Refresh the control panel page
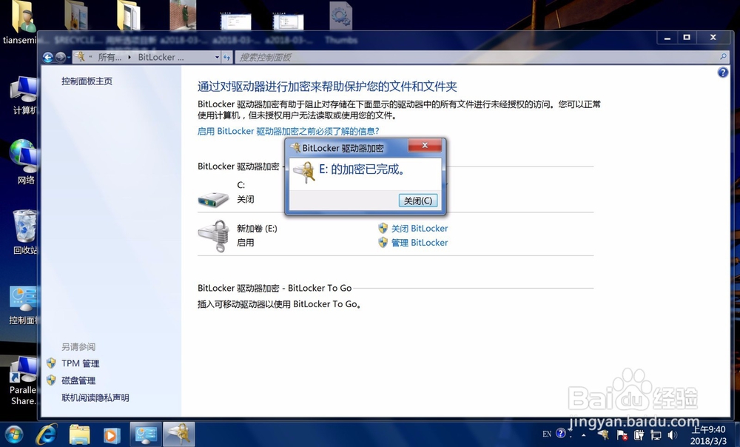This screenshot has width=740, height=447. (227, 58)
